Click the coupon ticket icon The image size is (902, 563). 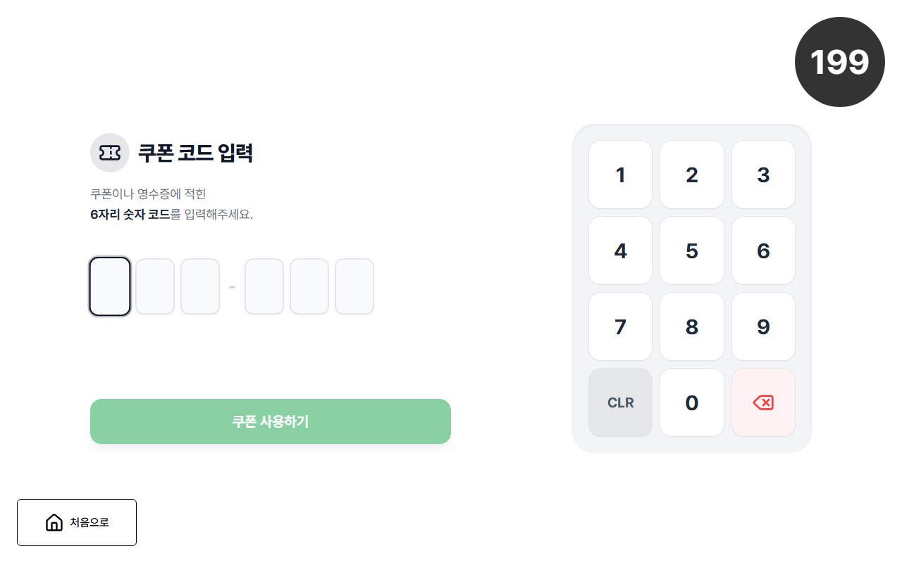click(x=110, y=153)
